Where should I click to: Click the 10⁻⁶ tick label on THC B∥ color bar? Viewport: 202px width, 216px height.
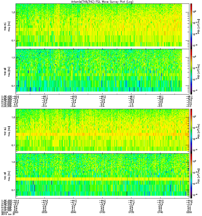click(x=195, y=195)
